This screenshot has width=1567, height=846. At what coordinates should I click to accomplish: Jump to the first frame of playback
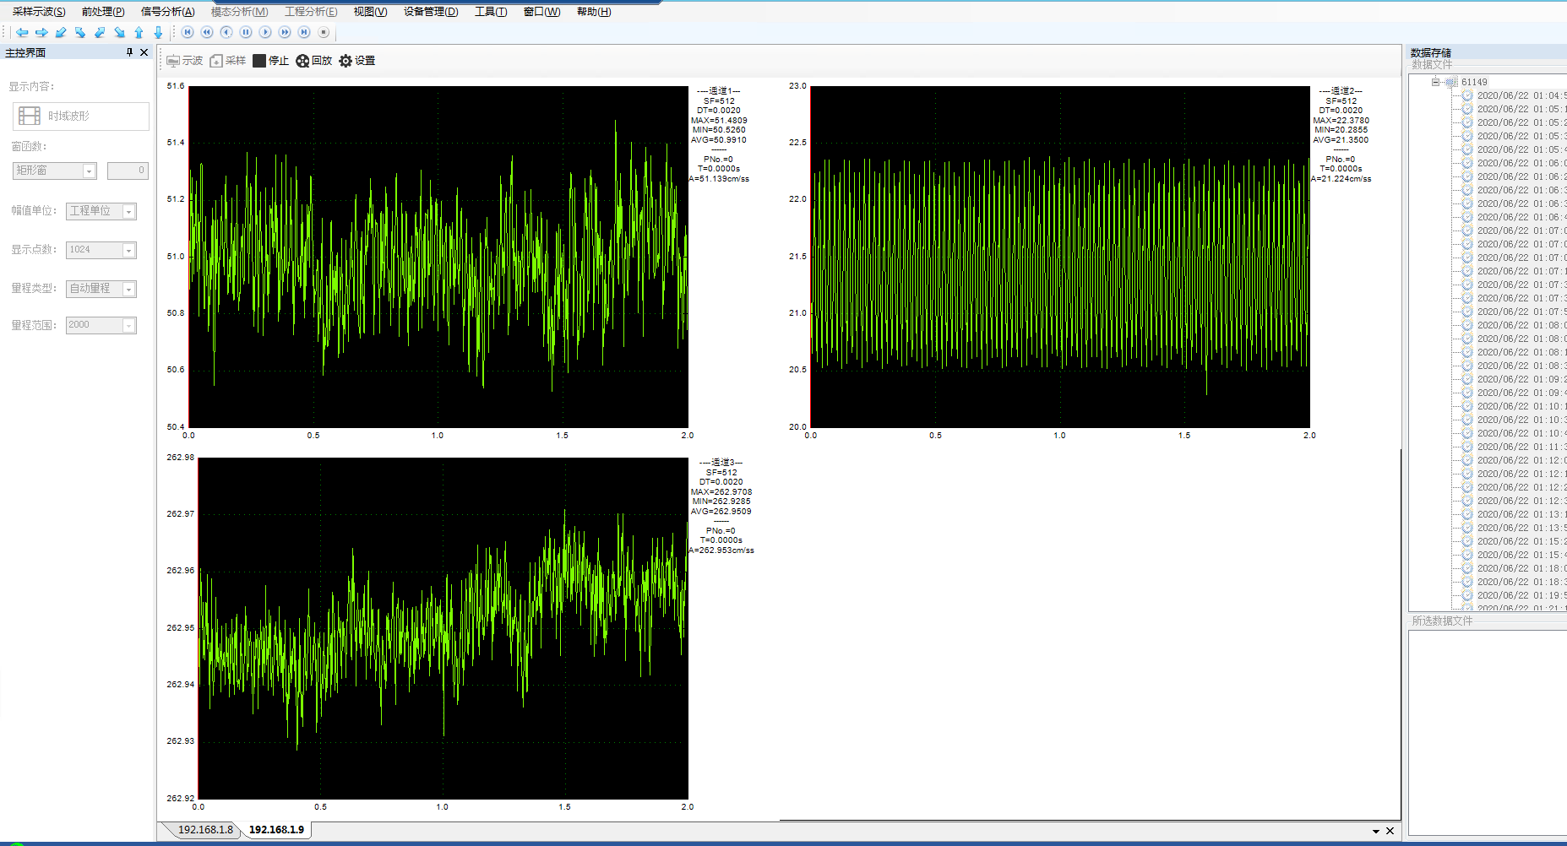tap(188, 32)
